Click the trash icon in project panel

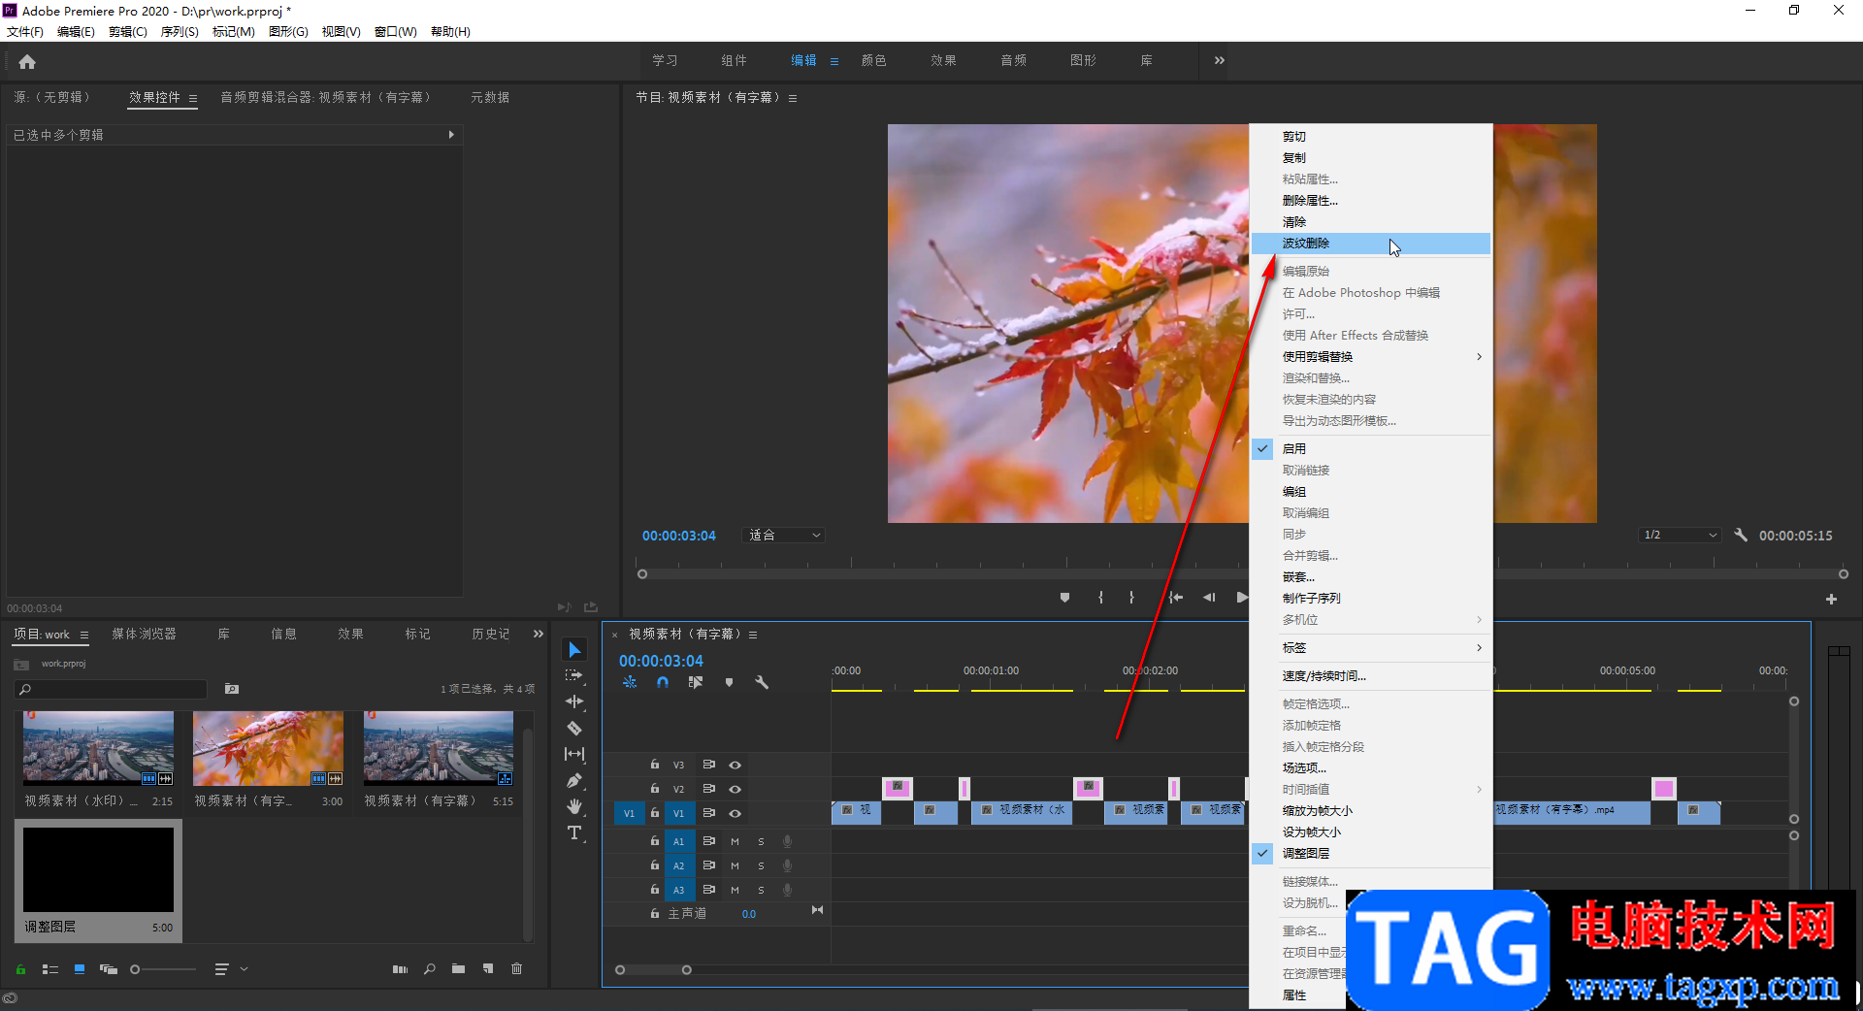[517, 968]
